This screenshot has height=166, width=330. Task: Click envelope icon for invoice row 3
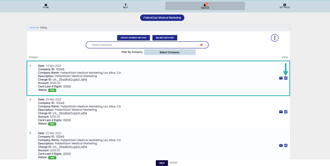coord(281,146)
